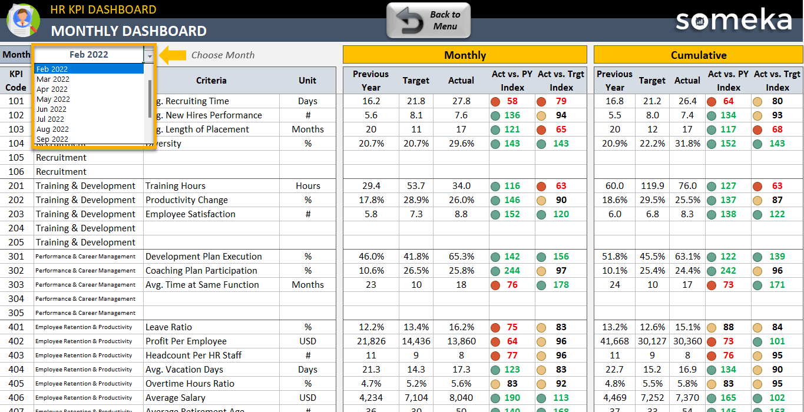This screenshot has width=804, height=412.
Task: Click the Unit column header
Action: pos(307,81)
